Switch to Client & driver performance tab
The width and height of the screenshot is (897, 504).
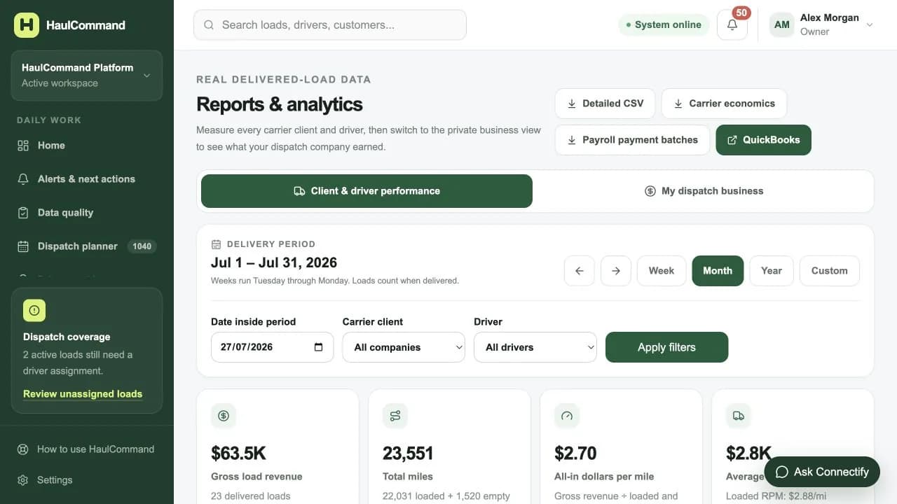[x=367, y=191]
